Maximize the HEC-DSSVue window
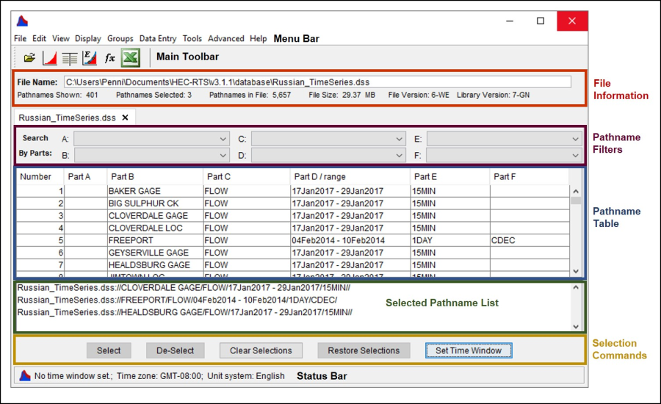Viewport: 661px width, 404px height. point(541,21)
